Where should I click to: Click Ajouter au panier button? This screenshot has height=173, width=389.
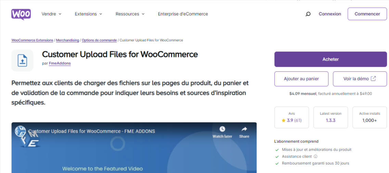301,79
